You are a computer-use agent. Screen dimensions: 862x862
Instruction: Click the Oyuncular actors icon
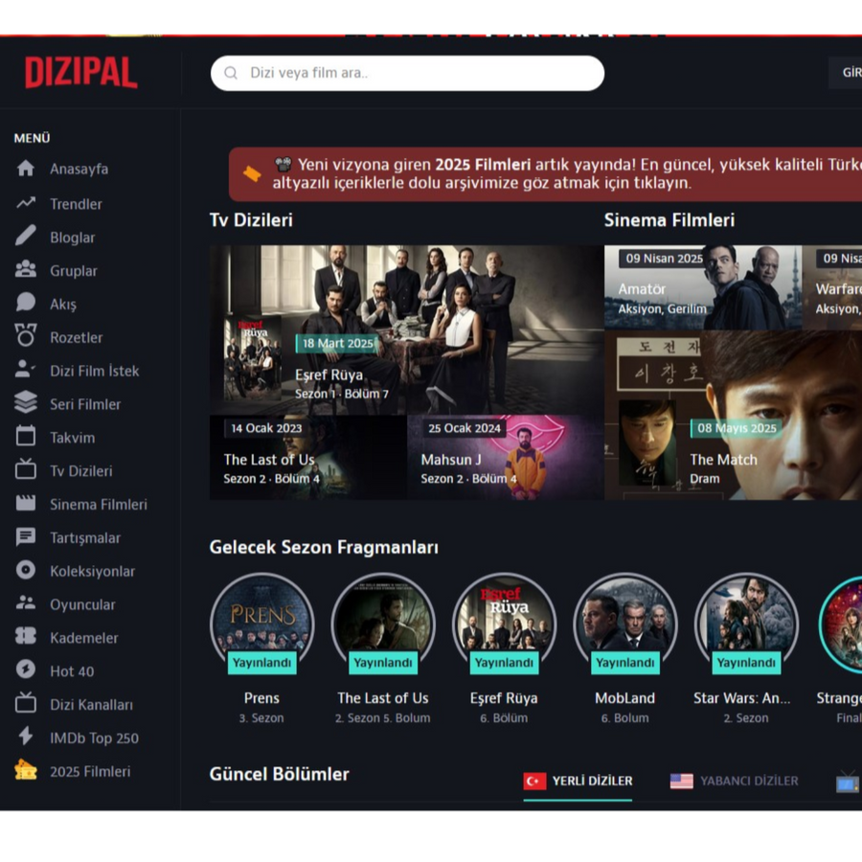[25, 602]
